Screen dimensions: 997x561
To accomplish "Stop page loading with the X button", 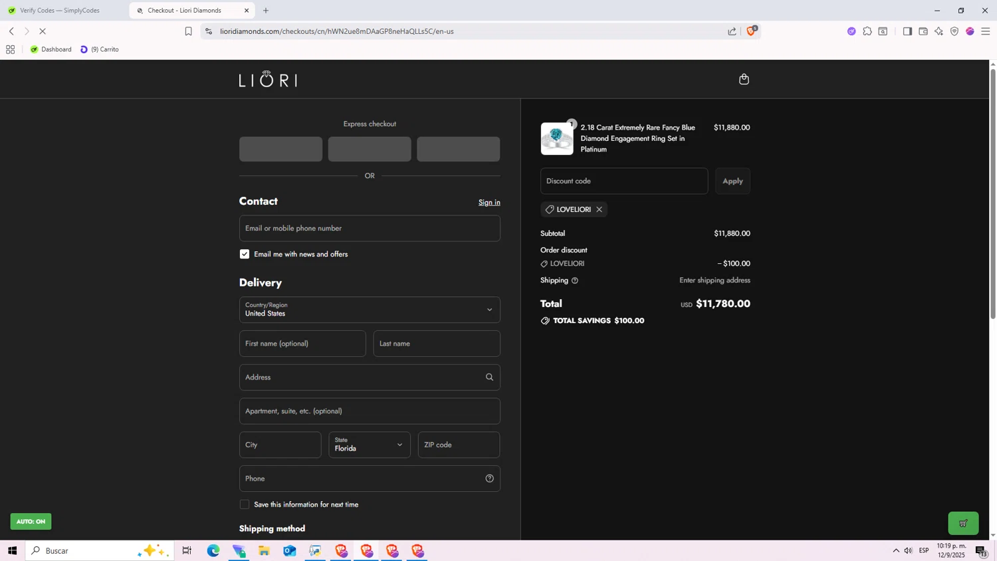I will pyautogui.click(x=43, y=31).
